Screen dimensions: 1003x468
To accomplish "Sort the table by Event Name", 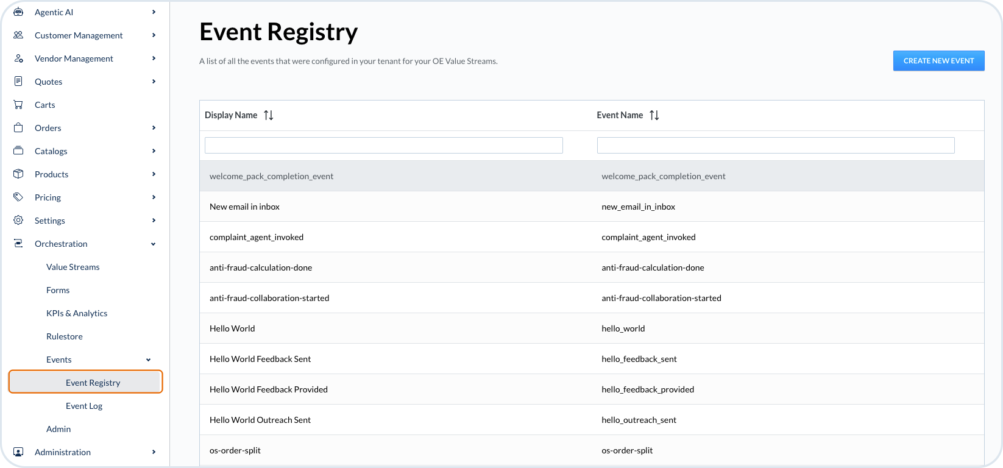I will [654, 115].
